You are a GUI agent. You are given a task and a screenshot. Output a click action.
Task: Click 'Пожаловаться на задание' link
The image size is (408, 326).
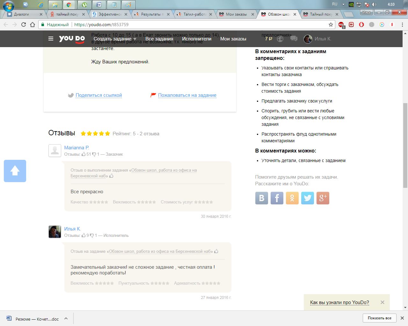(x=187, y=95)
